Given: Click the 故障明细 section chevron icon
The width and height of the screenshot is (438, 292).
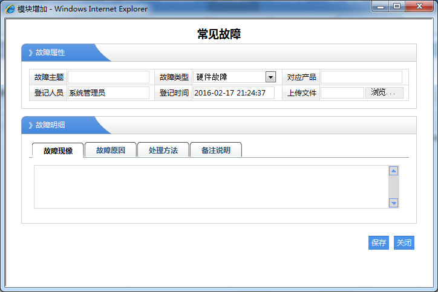Looking at the screenshot, I should (30, 125).
